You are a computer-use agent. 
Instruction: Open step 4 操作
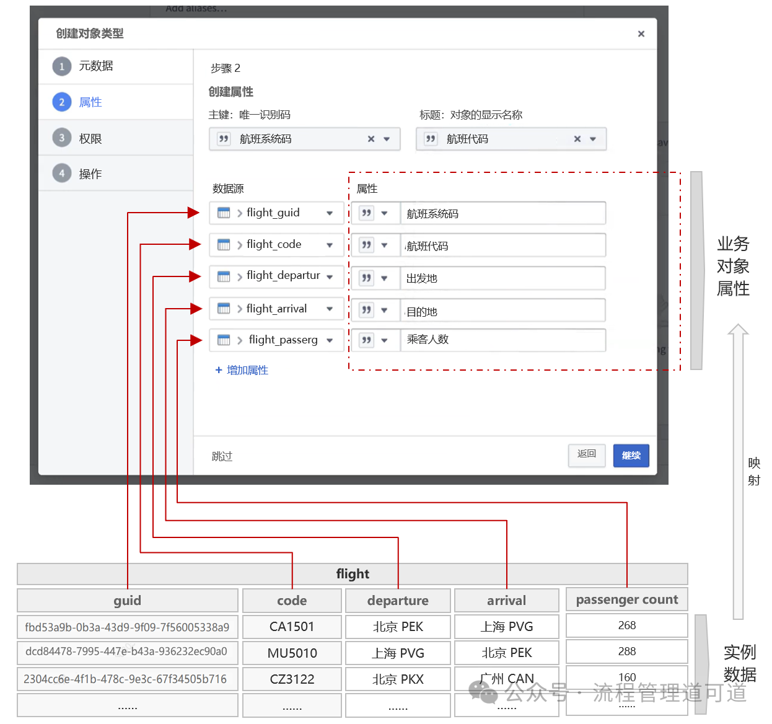[x=90, y=174]
